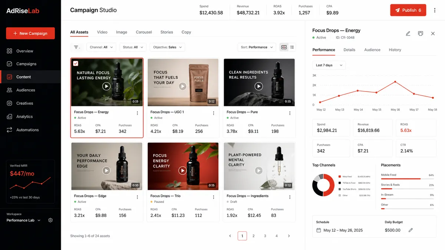Click the New Campaign button
Image resolution: width=445 pixels, height=250 pixels.
(x=30, y=33)
